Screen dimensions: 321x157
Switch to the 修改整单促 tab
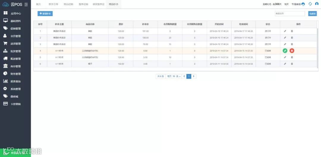click(x=98, y=4)
